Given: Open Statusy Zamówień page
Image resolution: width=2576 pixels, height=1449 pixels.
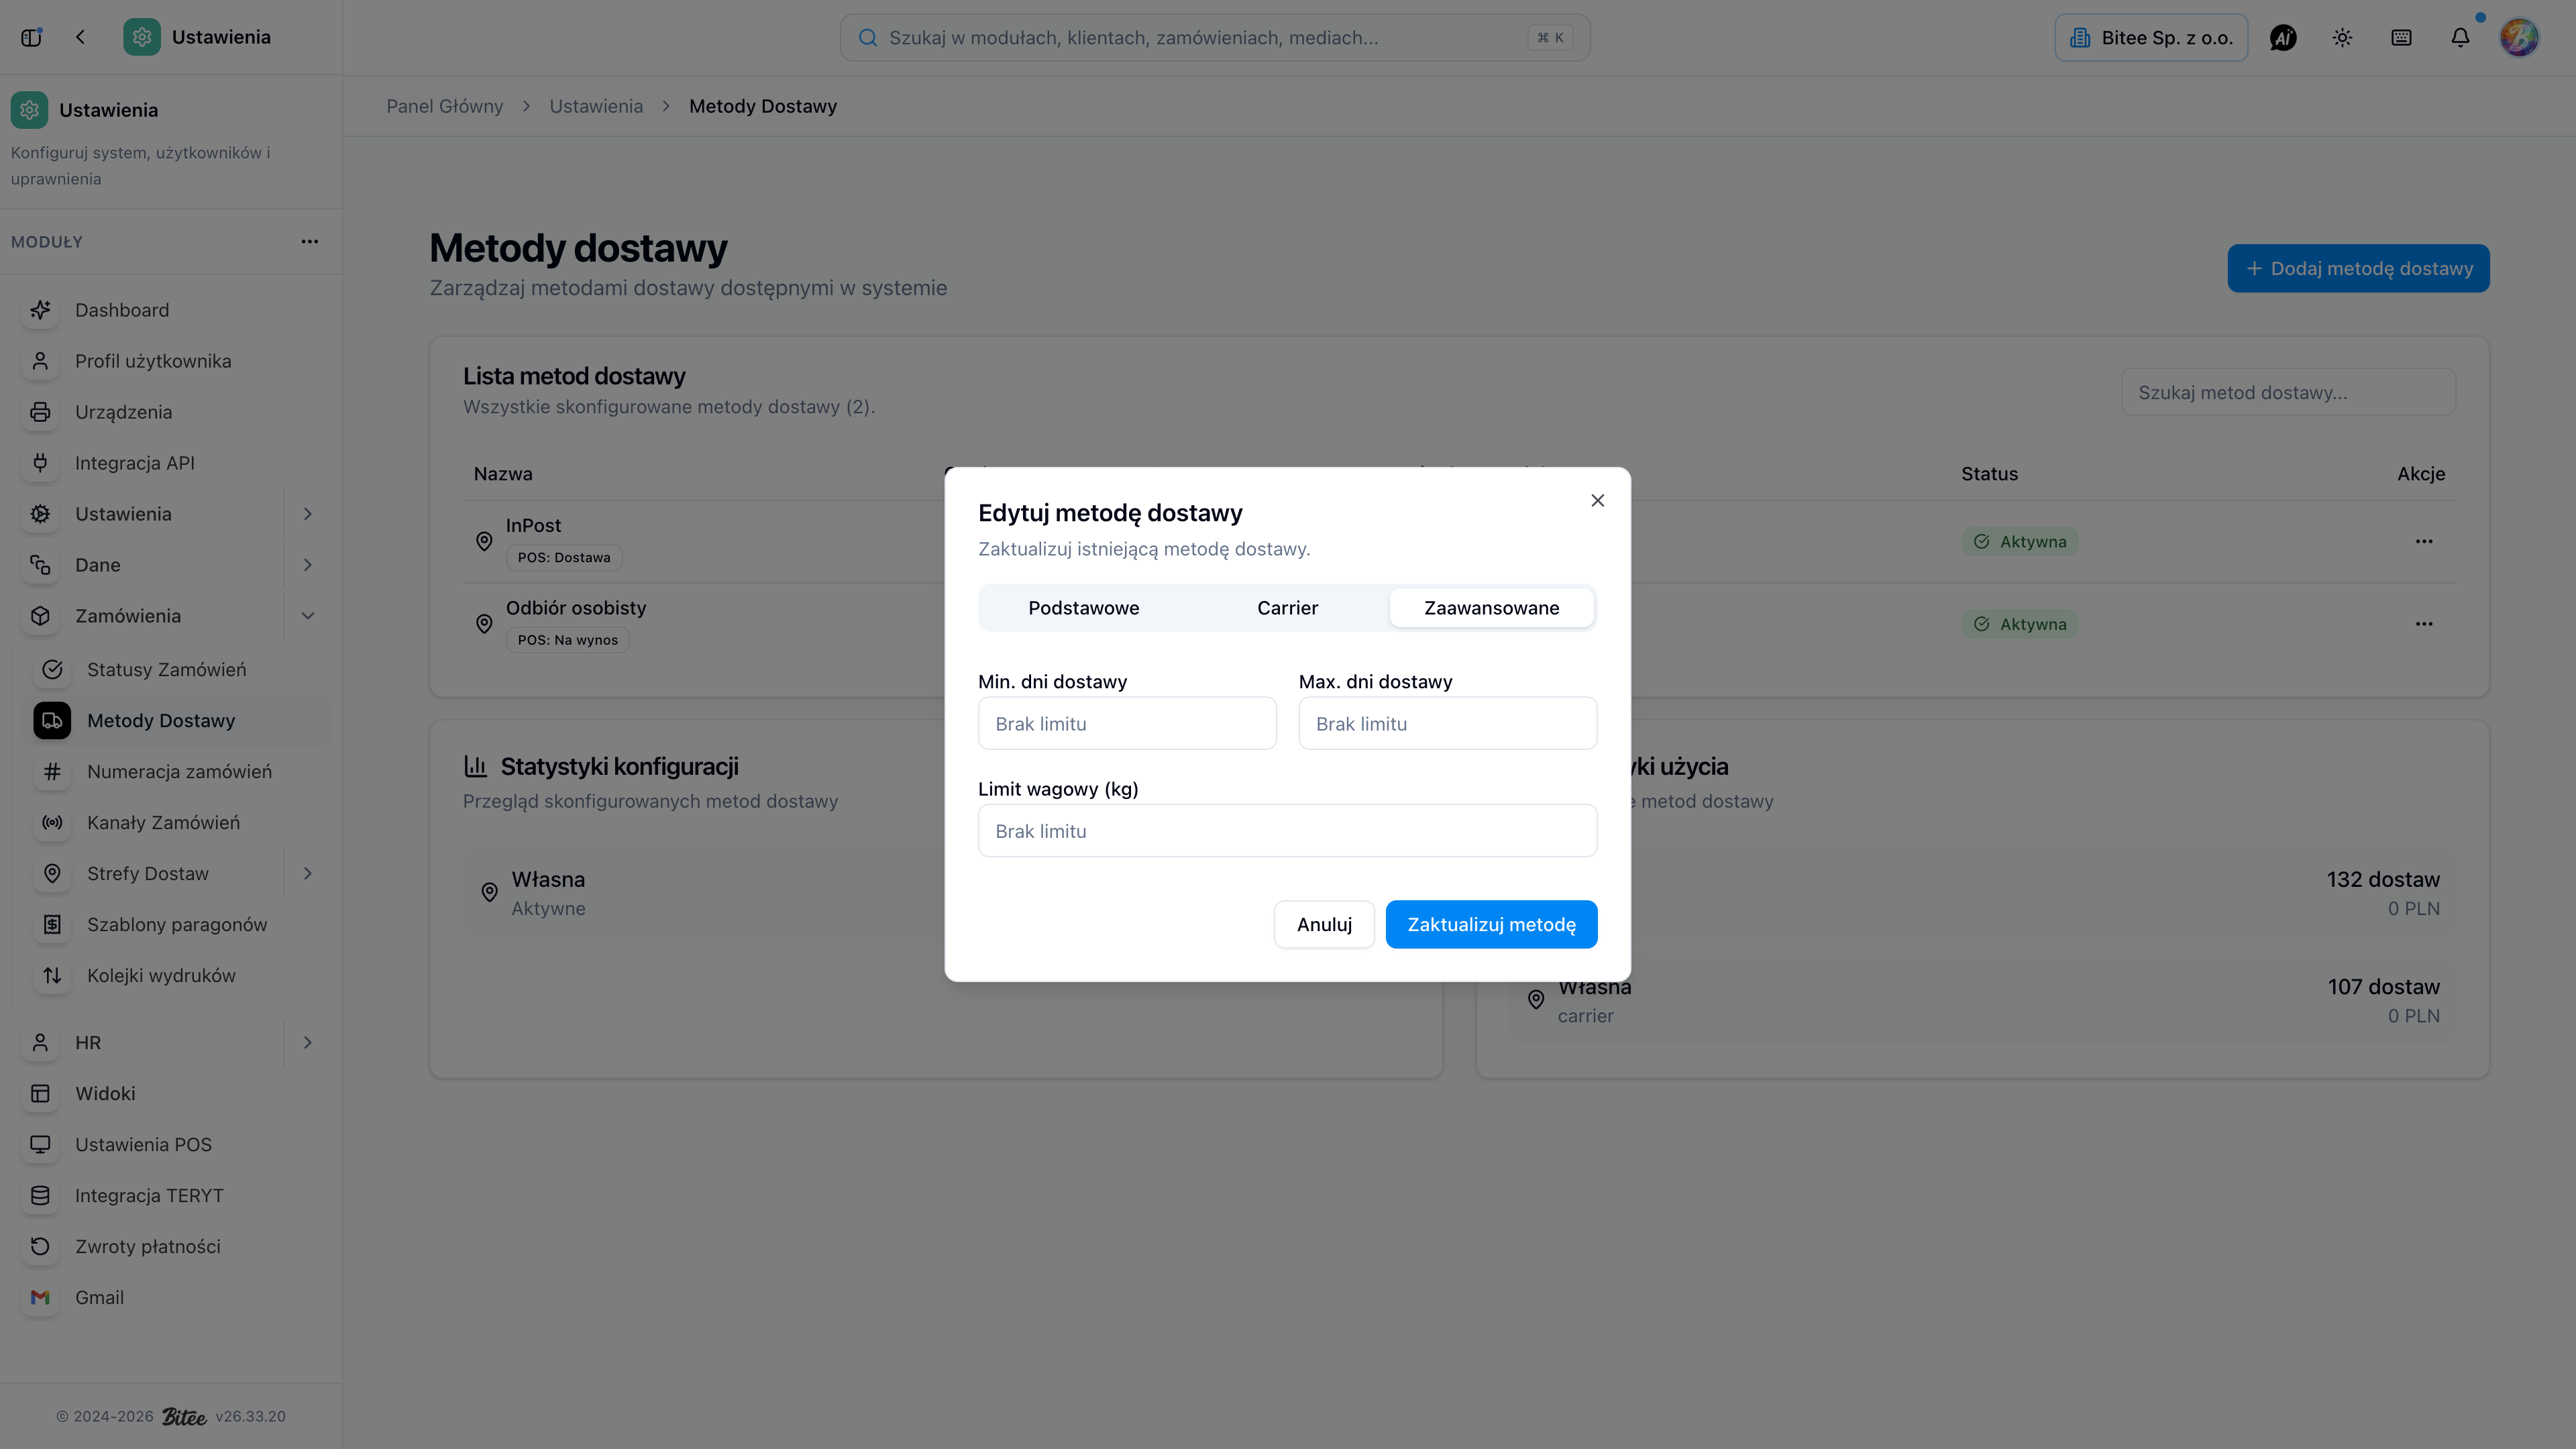Looking at the screenshot, I should [167, 670].
